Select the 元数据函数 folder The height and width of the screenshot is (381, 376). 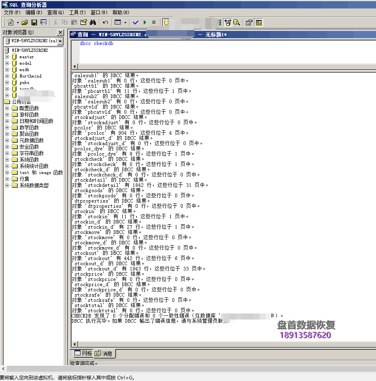(x=31, y=140)
